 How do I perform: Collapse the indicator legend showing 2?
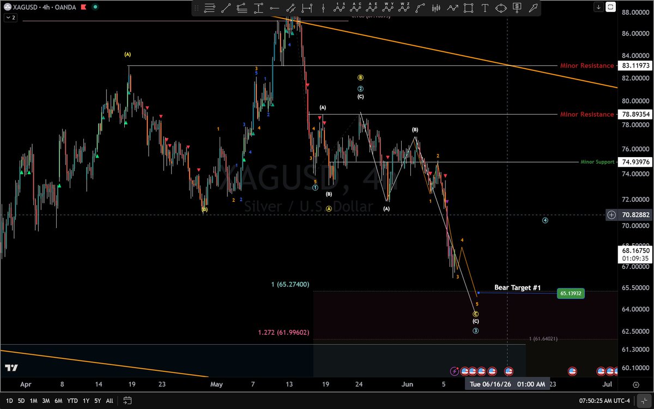[x=10, y=17]
